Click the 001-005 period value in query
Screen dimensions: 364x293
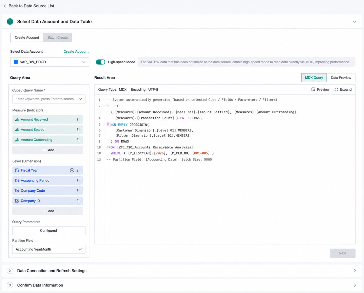(201, 153)
